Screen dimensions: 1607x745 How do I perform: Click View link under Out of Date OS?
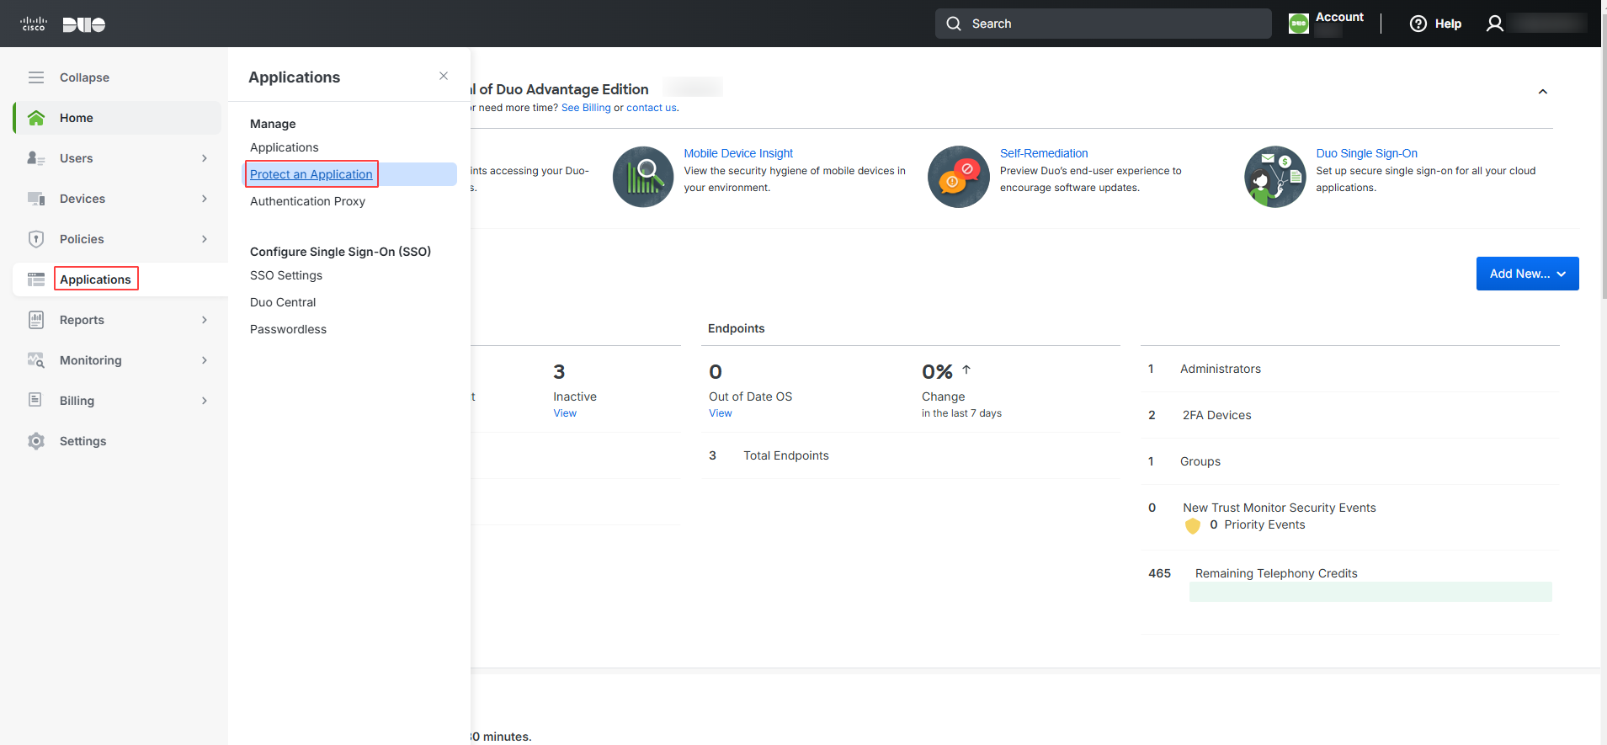721,413
